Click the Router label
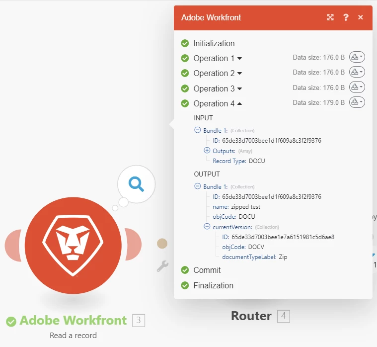 [x=251, y=316]
